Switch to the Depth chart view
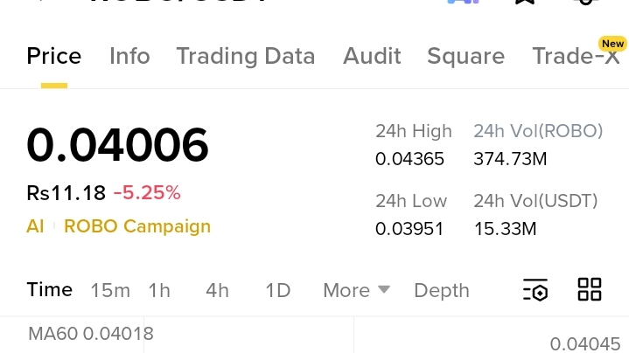Viewport: 629px width, 353px height. coord(442,291)
